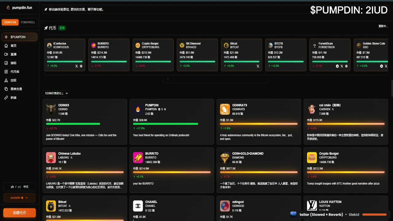The height and width of the screenshot is (221, 393).
Task: Click the Telegram icon on Golden Stone Coin card
Action: point(382,66)
